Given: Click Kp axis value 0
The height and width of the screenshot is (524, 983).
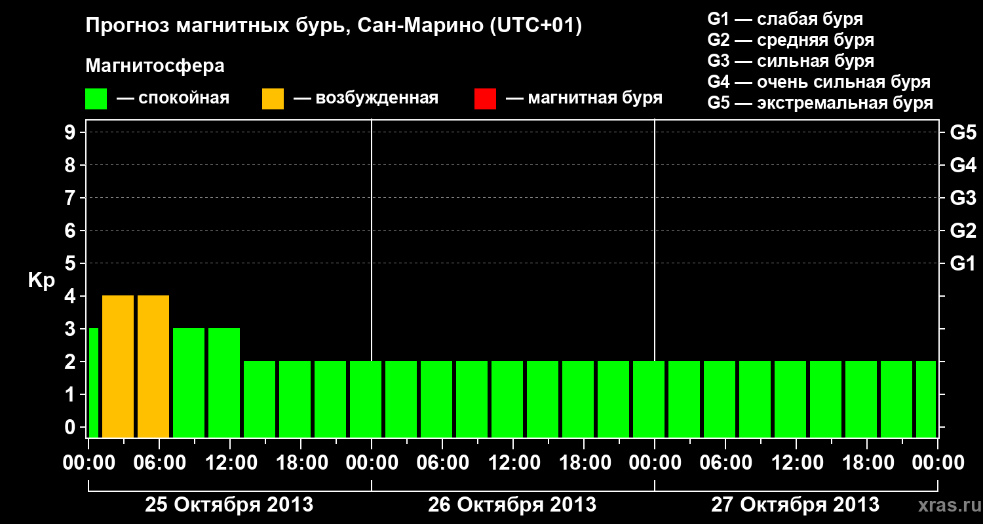Looking at the screenshot, I should (71, 428).
